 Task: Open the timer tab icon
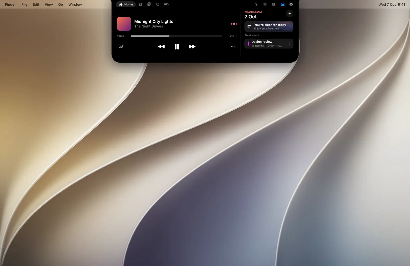(x=158, y=4)
